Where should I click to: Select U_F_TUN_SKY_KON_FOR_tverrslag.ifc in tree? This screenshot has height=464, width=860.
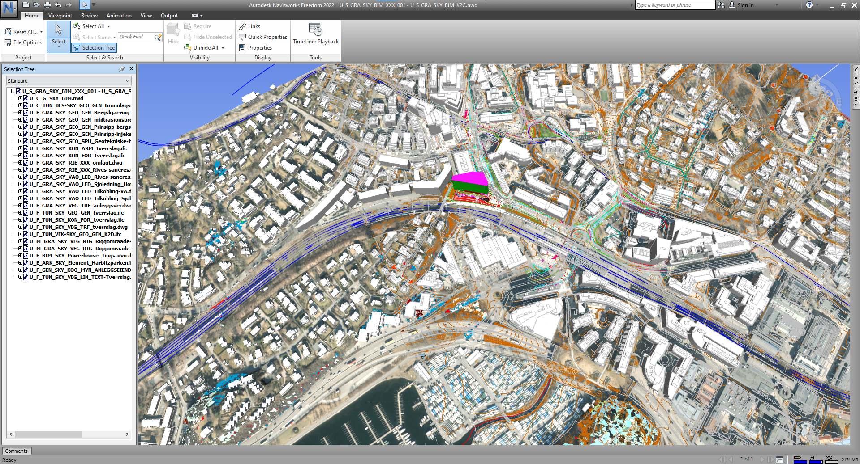[x=77, y=220]
